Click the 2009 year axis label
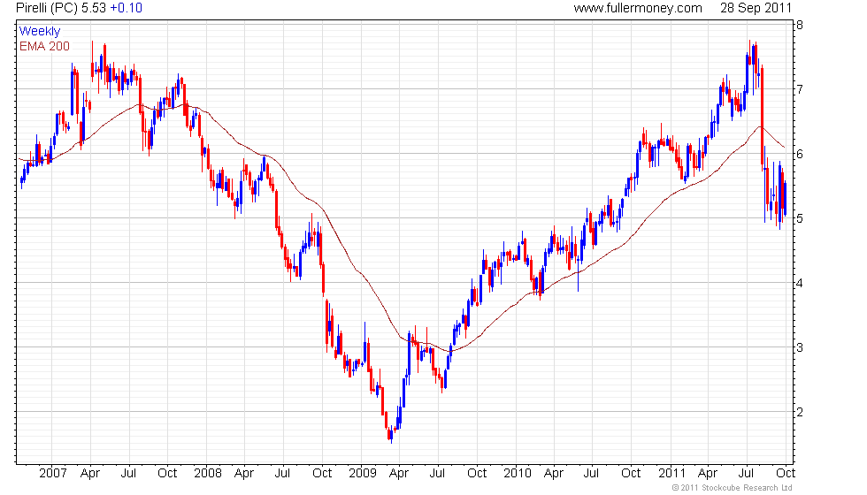The width and height of the screenshot is (867, 495). pos(362,474)
